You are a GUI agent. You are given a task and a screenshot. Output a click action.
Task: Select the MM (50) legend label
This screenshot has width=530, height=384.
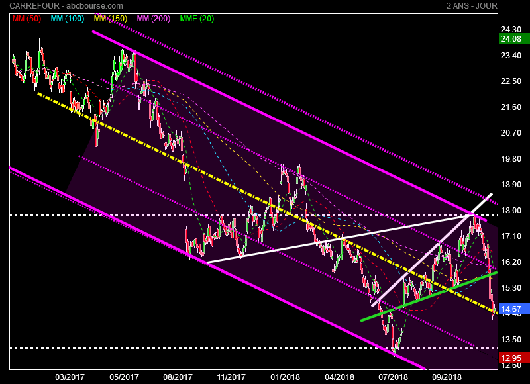point(26,19)
